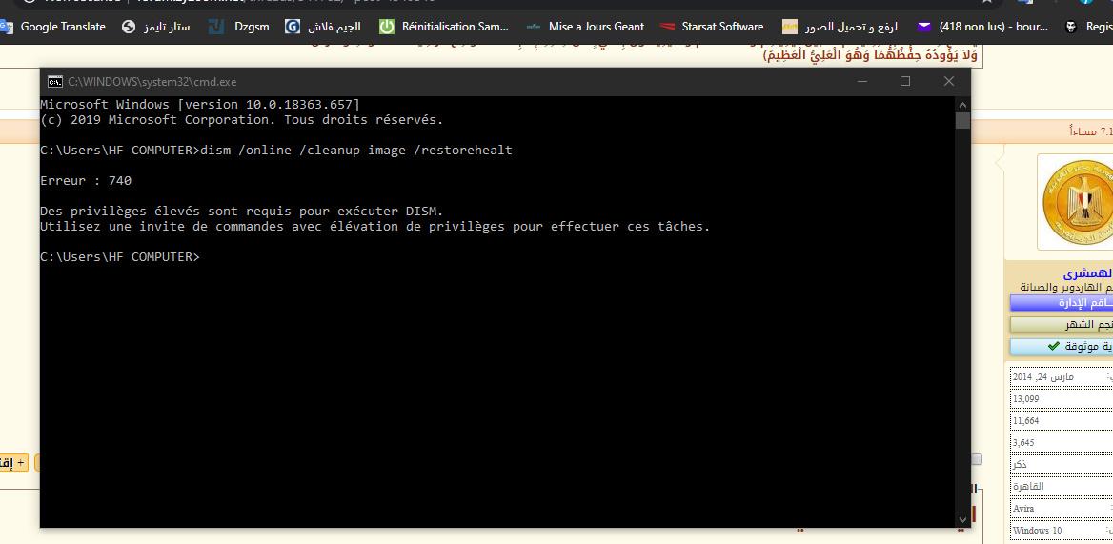Click the القاهرة location value
Image resolution: width=1113 pixels, height=544 pixels.
1028,487
